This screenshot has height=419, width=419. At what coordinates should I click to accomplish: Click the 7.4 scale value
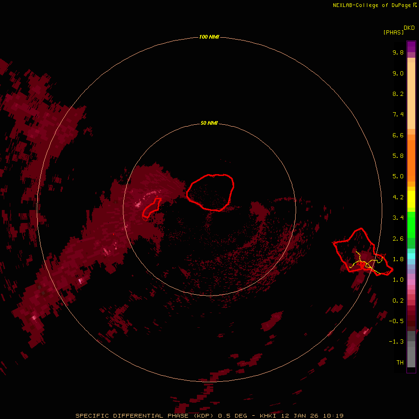[398, 115]
